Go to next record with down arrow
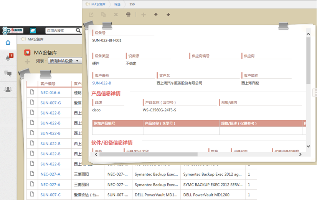The width and height of the screenshot is (317, 206). pyautogui.click(x=168, y=15)
